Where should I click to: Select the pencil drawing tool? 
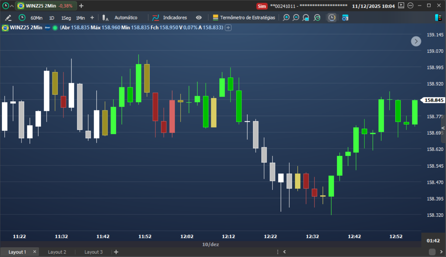click(x=8, y=18)
